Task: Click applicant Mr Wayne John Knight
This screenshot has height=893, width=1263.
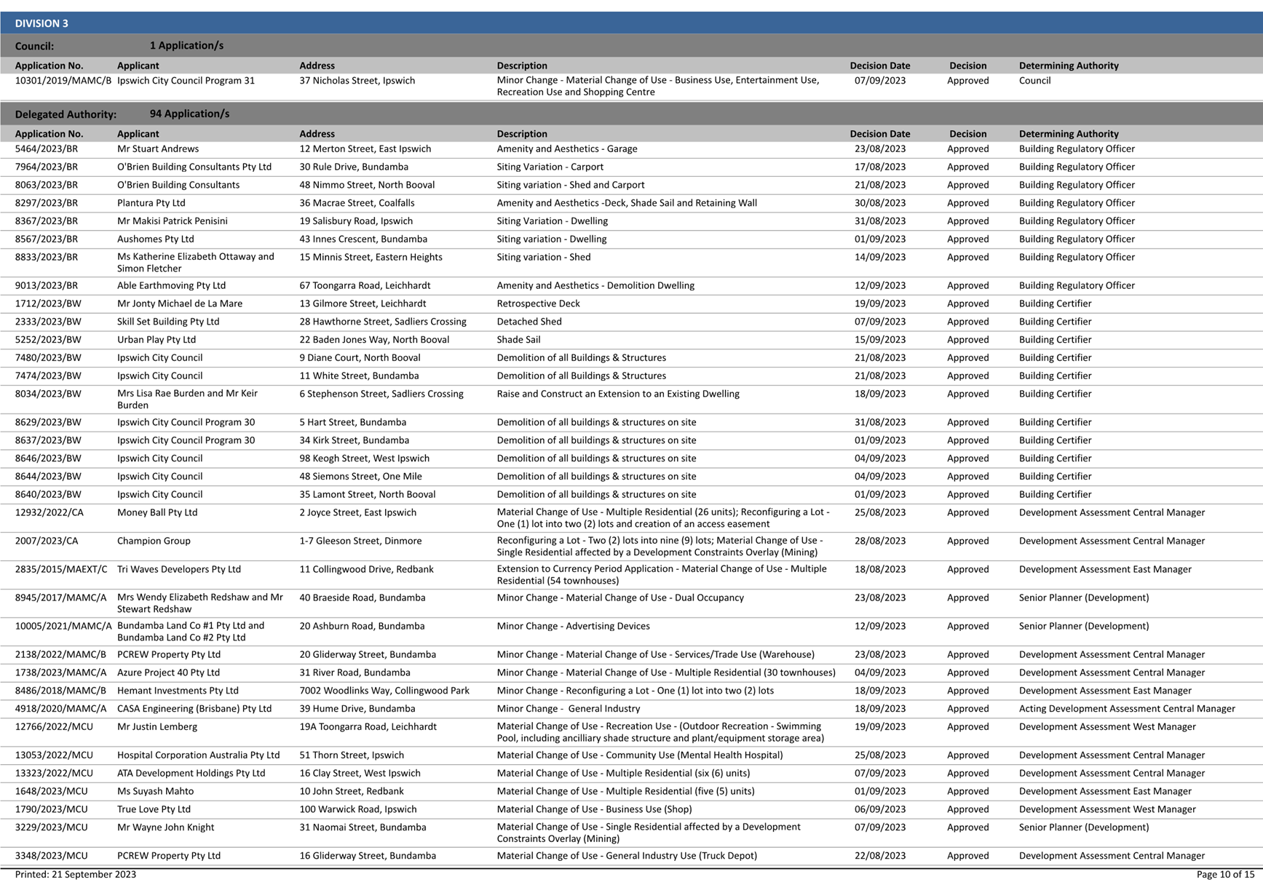Action: pyautogui.click(x=166, y=828)
